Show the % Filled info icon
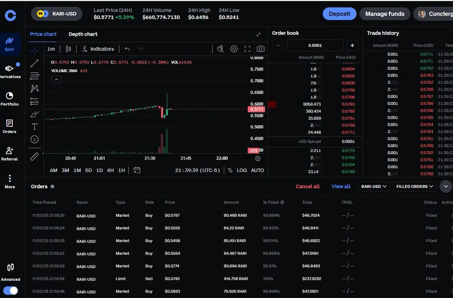 tap(282, 203)
